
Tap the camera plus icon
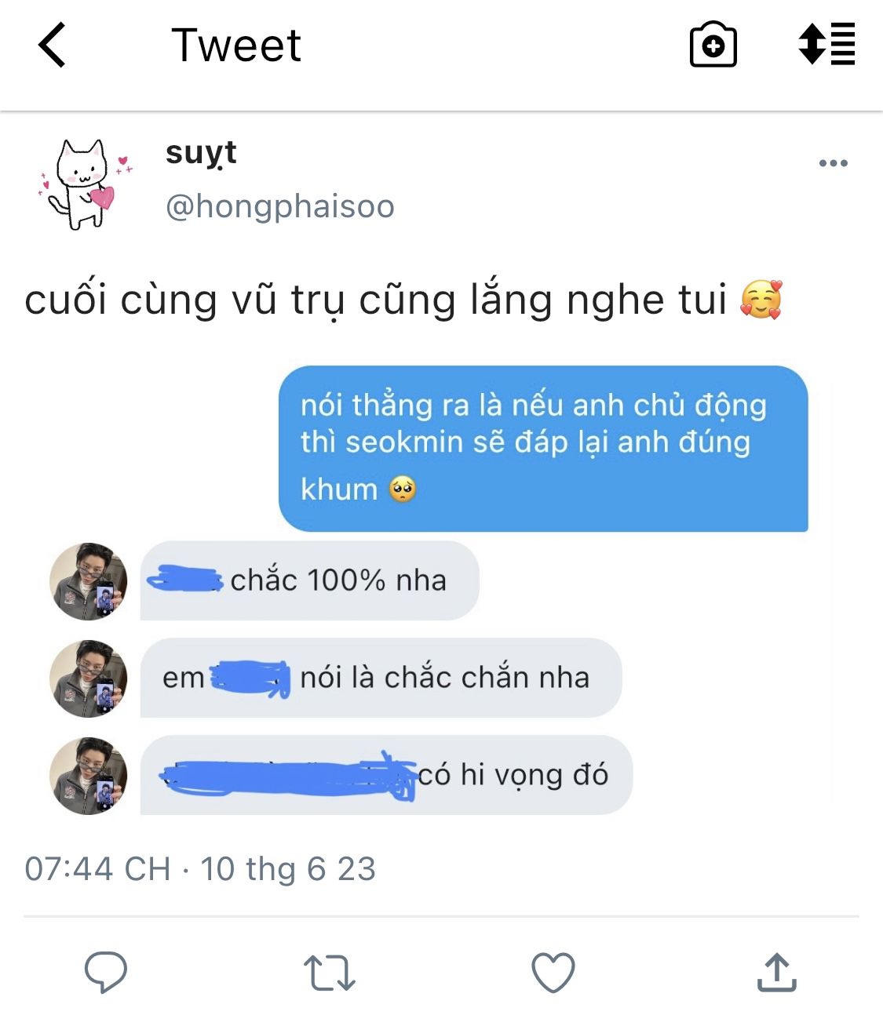coord(713,45)
